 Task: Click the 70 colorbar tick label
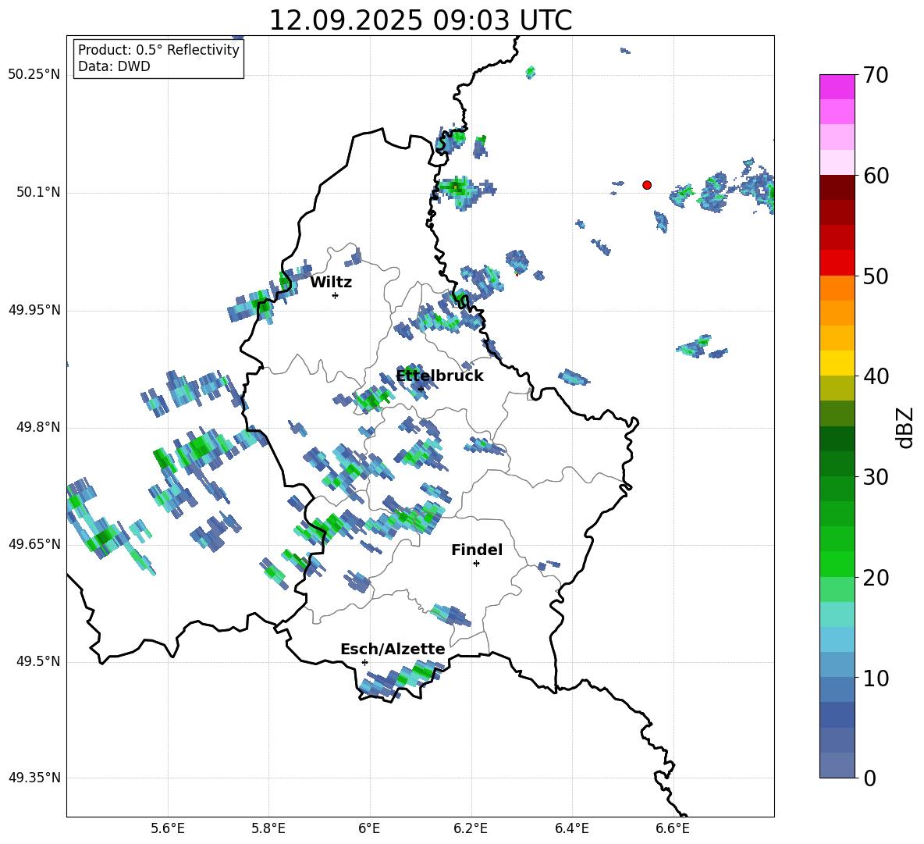[876, 76]
